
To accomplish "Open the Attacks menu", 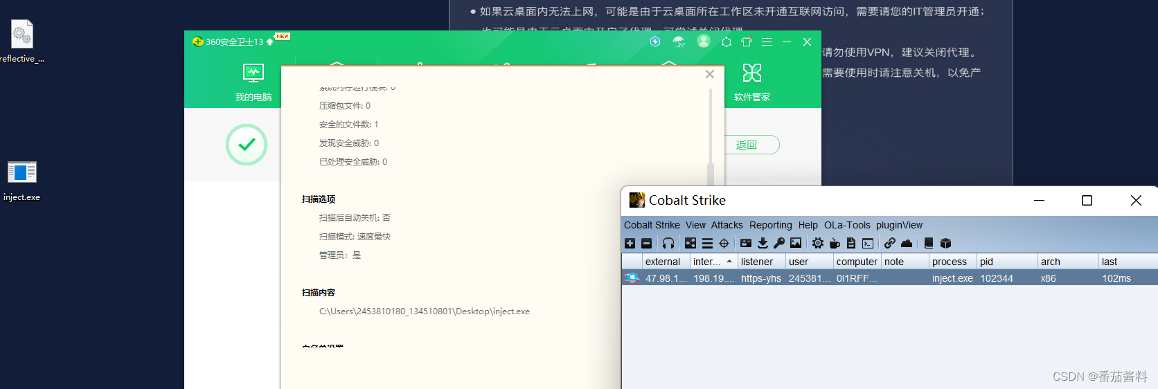I will [727, 225].
